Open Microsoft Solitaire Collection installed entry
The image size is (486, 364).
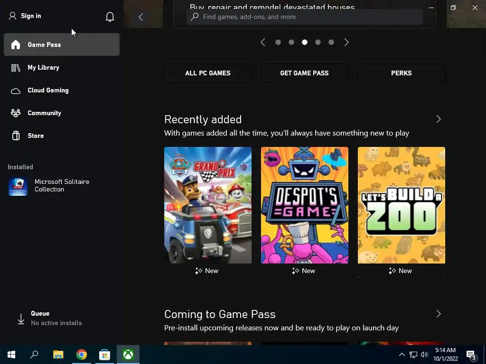click(x=62, y=186)
